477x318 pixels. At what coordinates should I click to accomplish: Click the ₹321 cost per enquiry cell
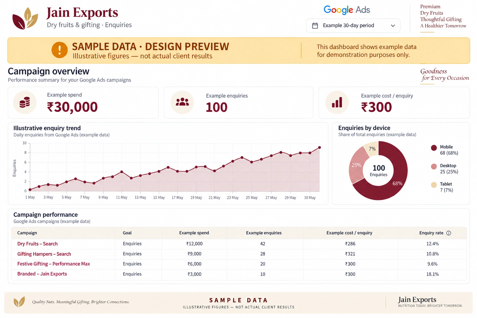(x=350, y=254)
